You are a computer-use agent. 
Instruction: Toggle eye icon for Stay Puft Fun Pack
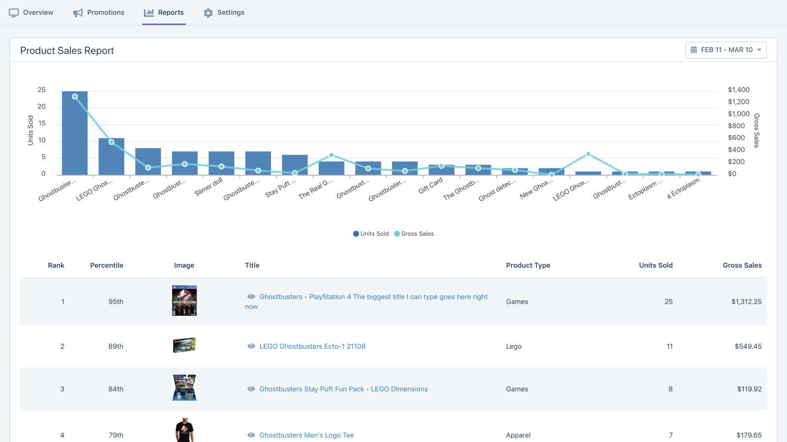tap(251, 389)
